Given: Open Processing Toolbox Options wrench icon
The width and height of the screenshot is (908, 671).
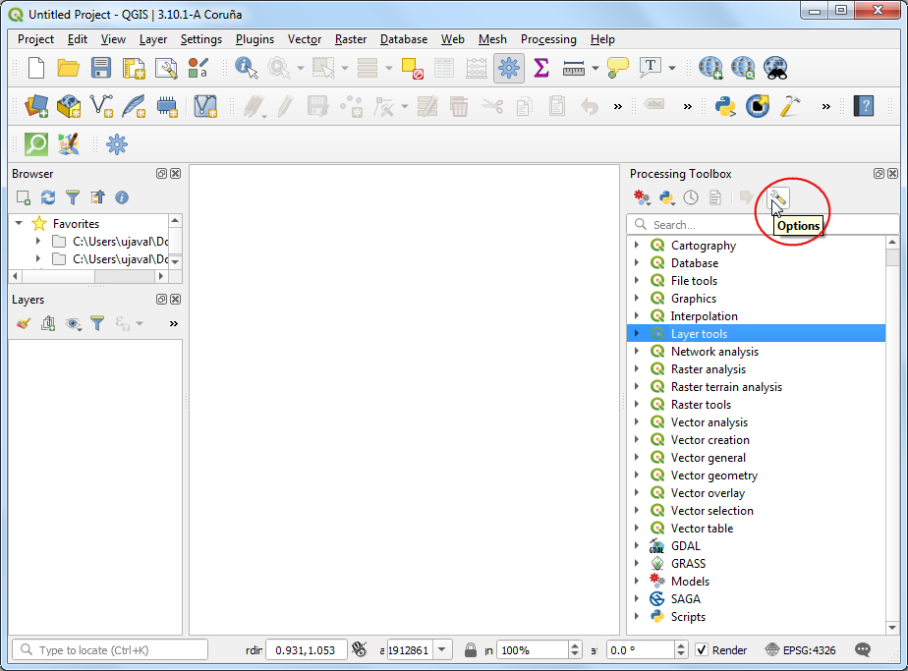Looking at the screenshot, I should (777, 198).
